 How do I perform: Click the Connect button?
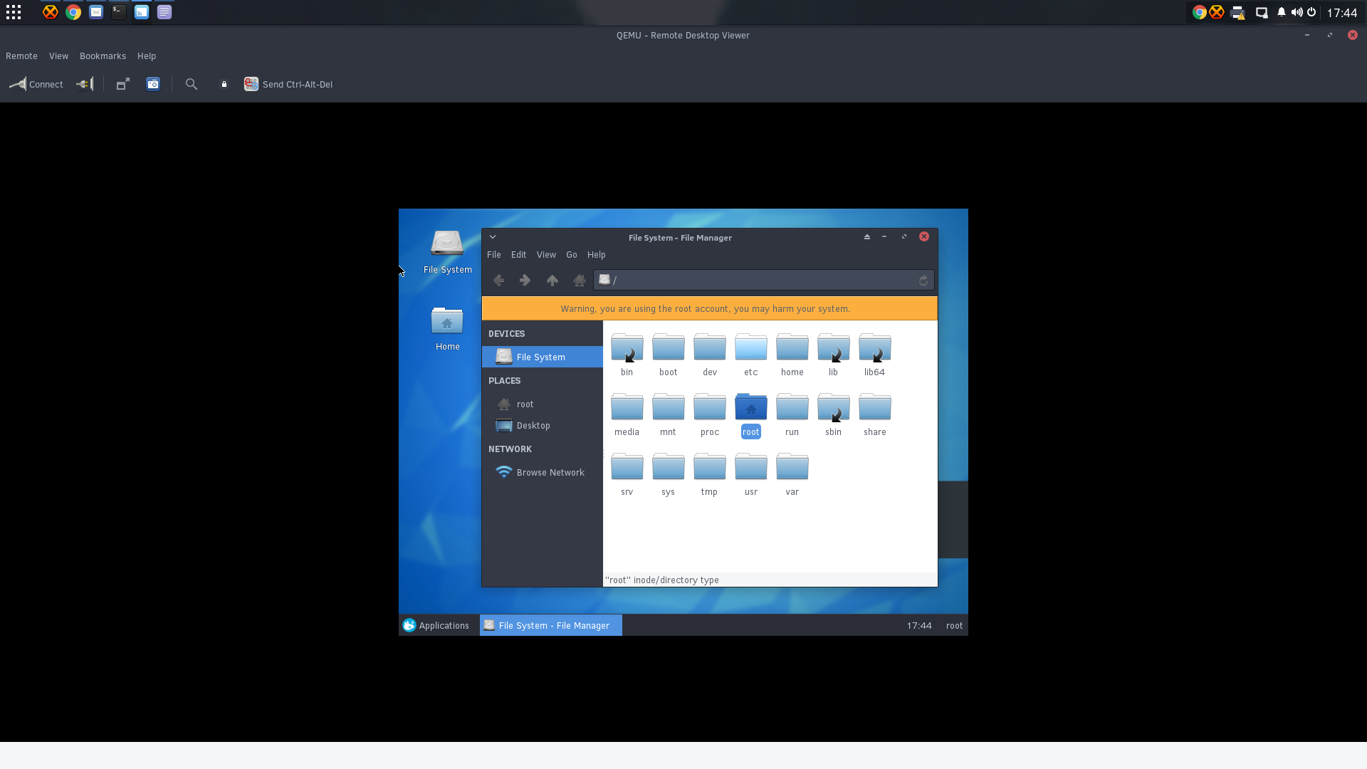pyautogui.click(x=36, y=84)
